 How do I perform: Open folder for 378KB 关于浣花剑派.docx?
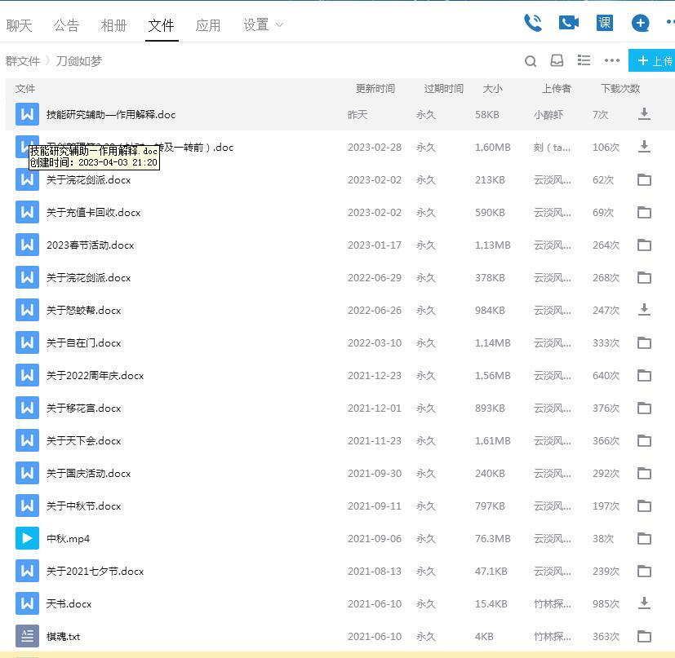tap(644, 277)
